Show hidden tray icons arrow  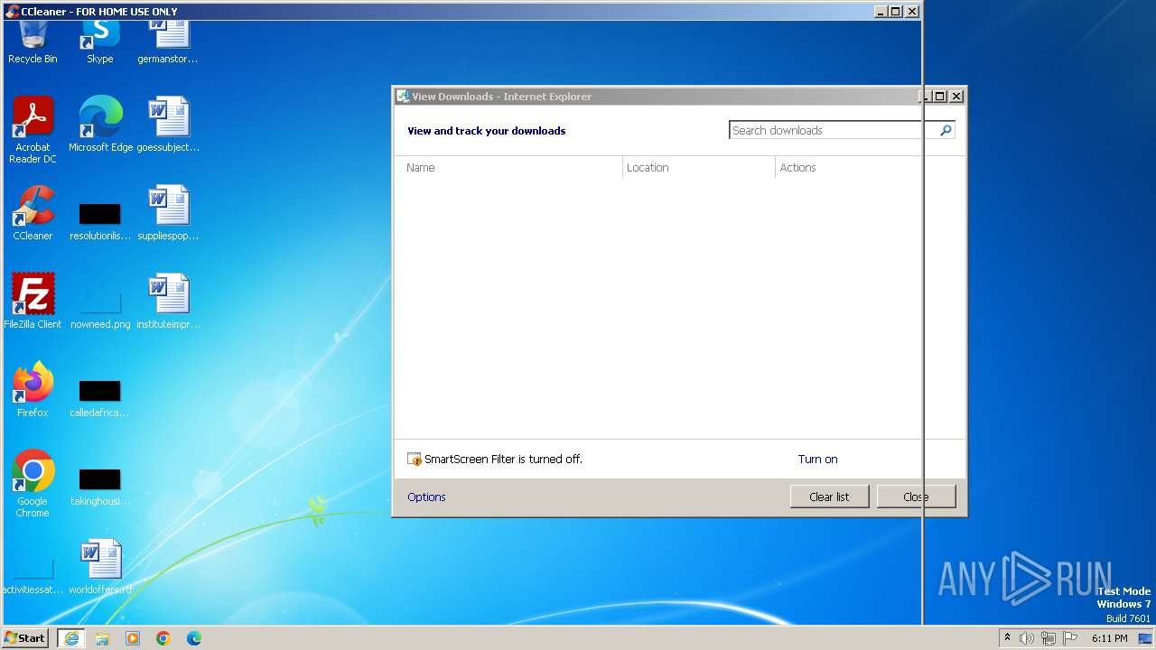tap(1007, 637)
